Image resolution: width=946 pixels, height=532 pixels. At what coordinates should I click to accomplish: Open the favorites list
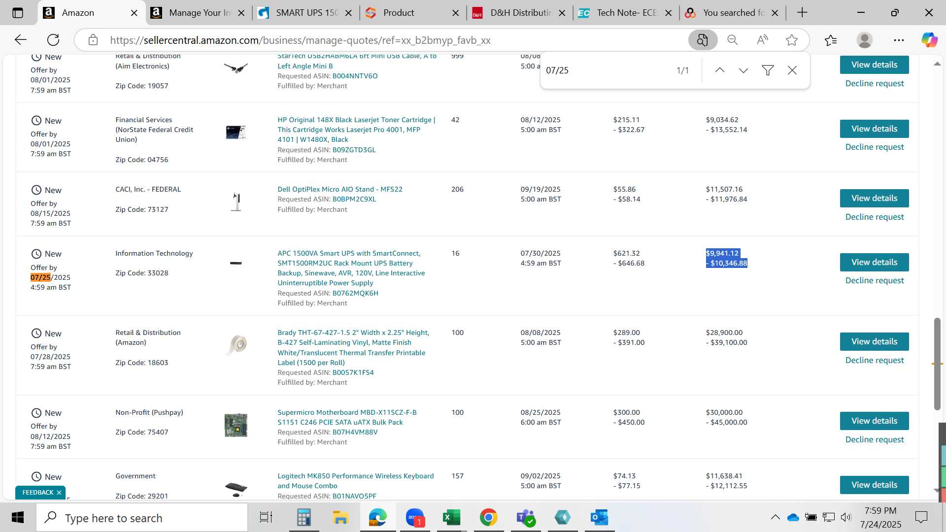tap(831, 40)
